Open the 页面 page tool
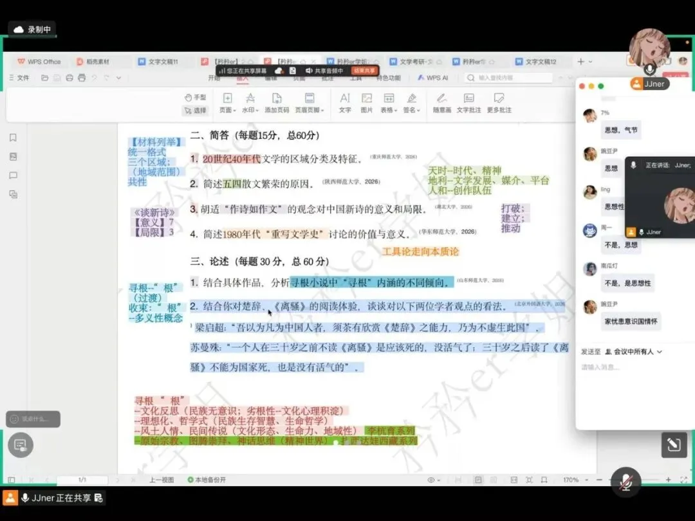 227,103
